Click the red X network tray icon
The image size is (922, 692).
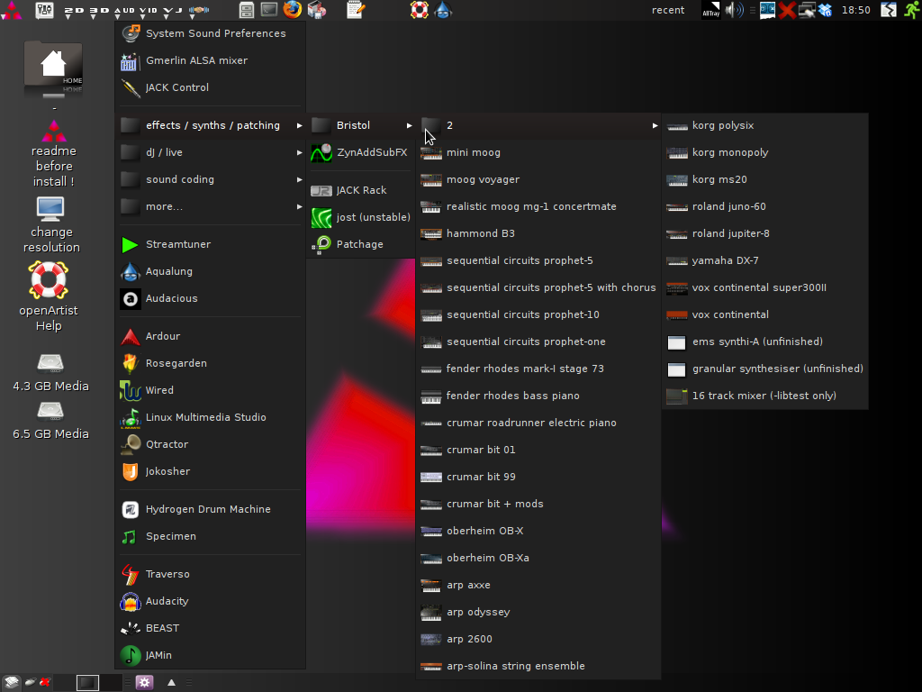[787, 10]
